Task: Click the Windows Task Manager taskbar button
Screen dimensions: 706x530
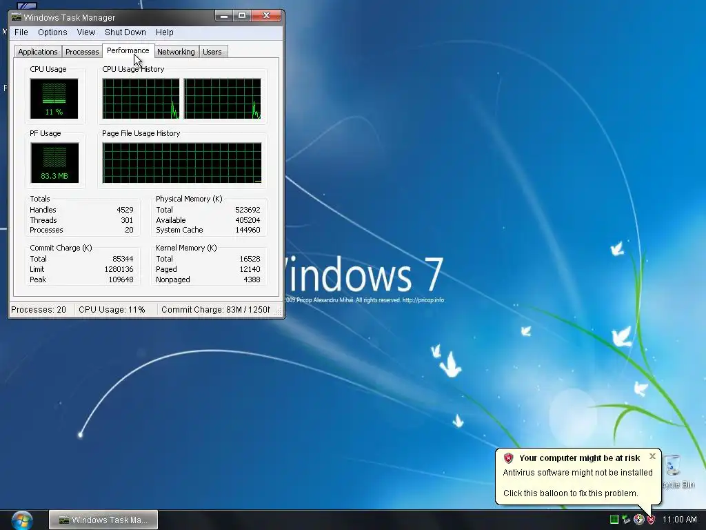Action: point(103,520)
